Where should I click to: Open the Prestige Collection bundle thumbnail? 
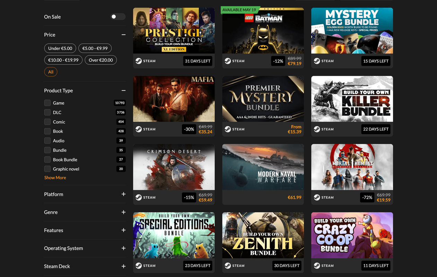174,30
